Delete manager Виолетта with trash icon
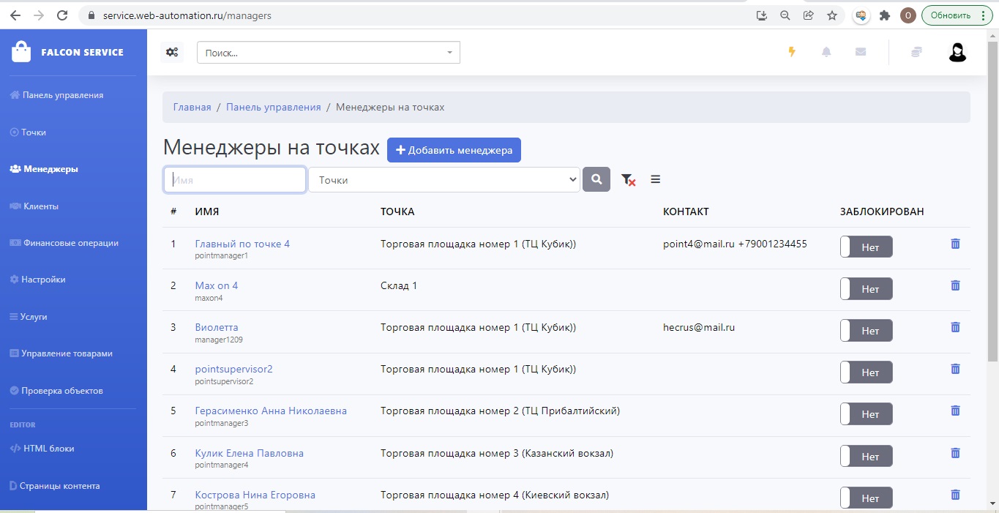 pos(955,327)
